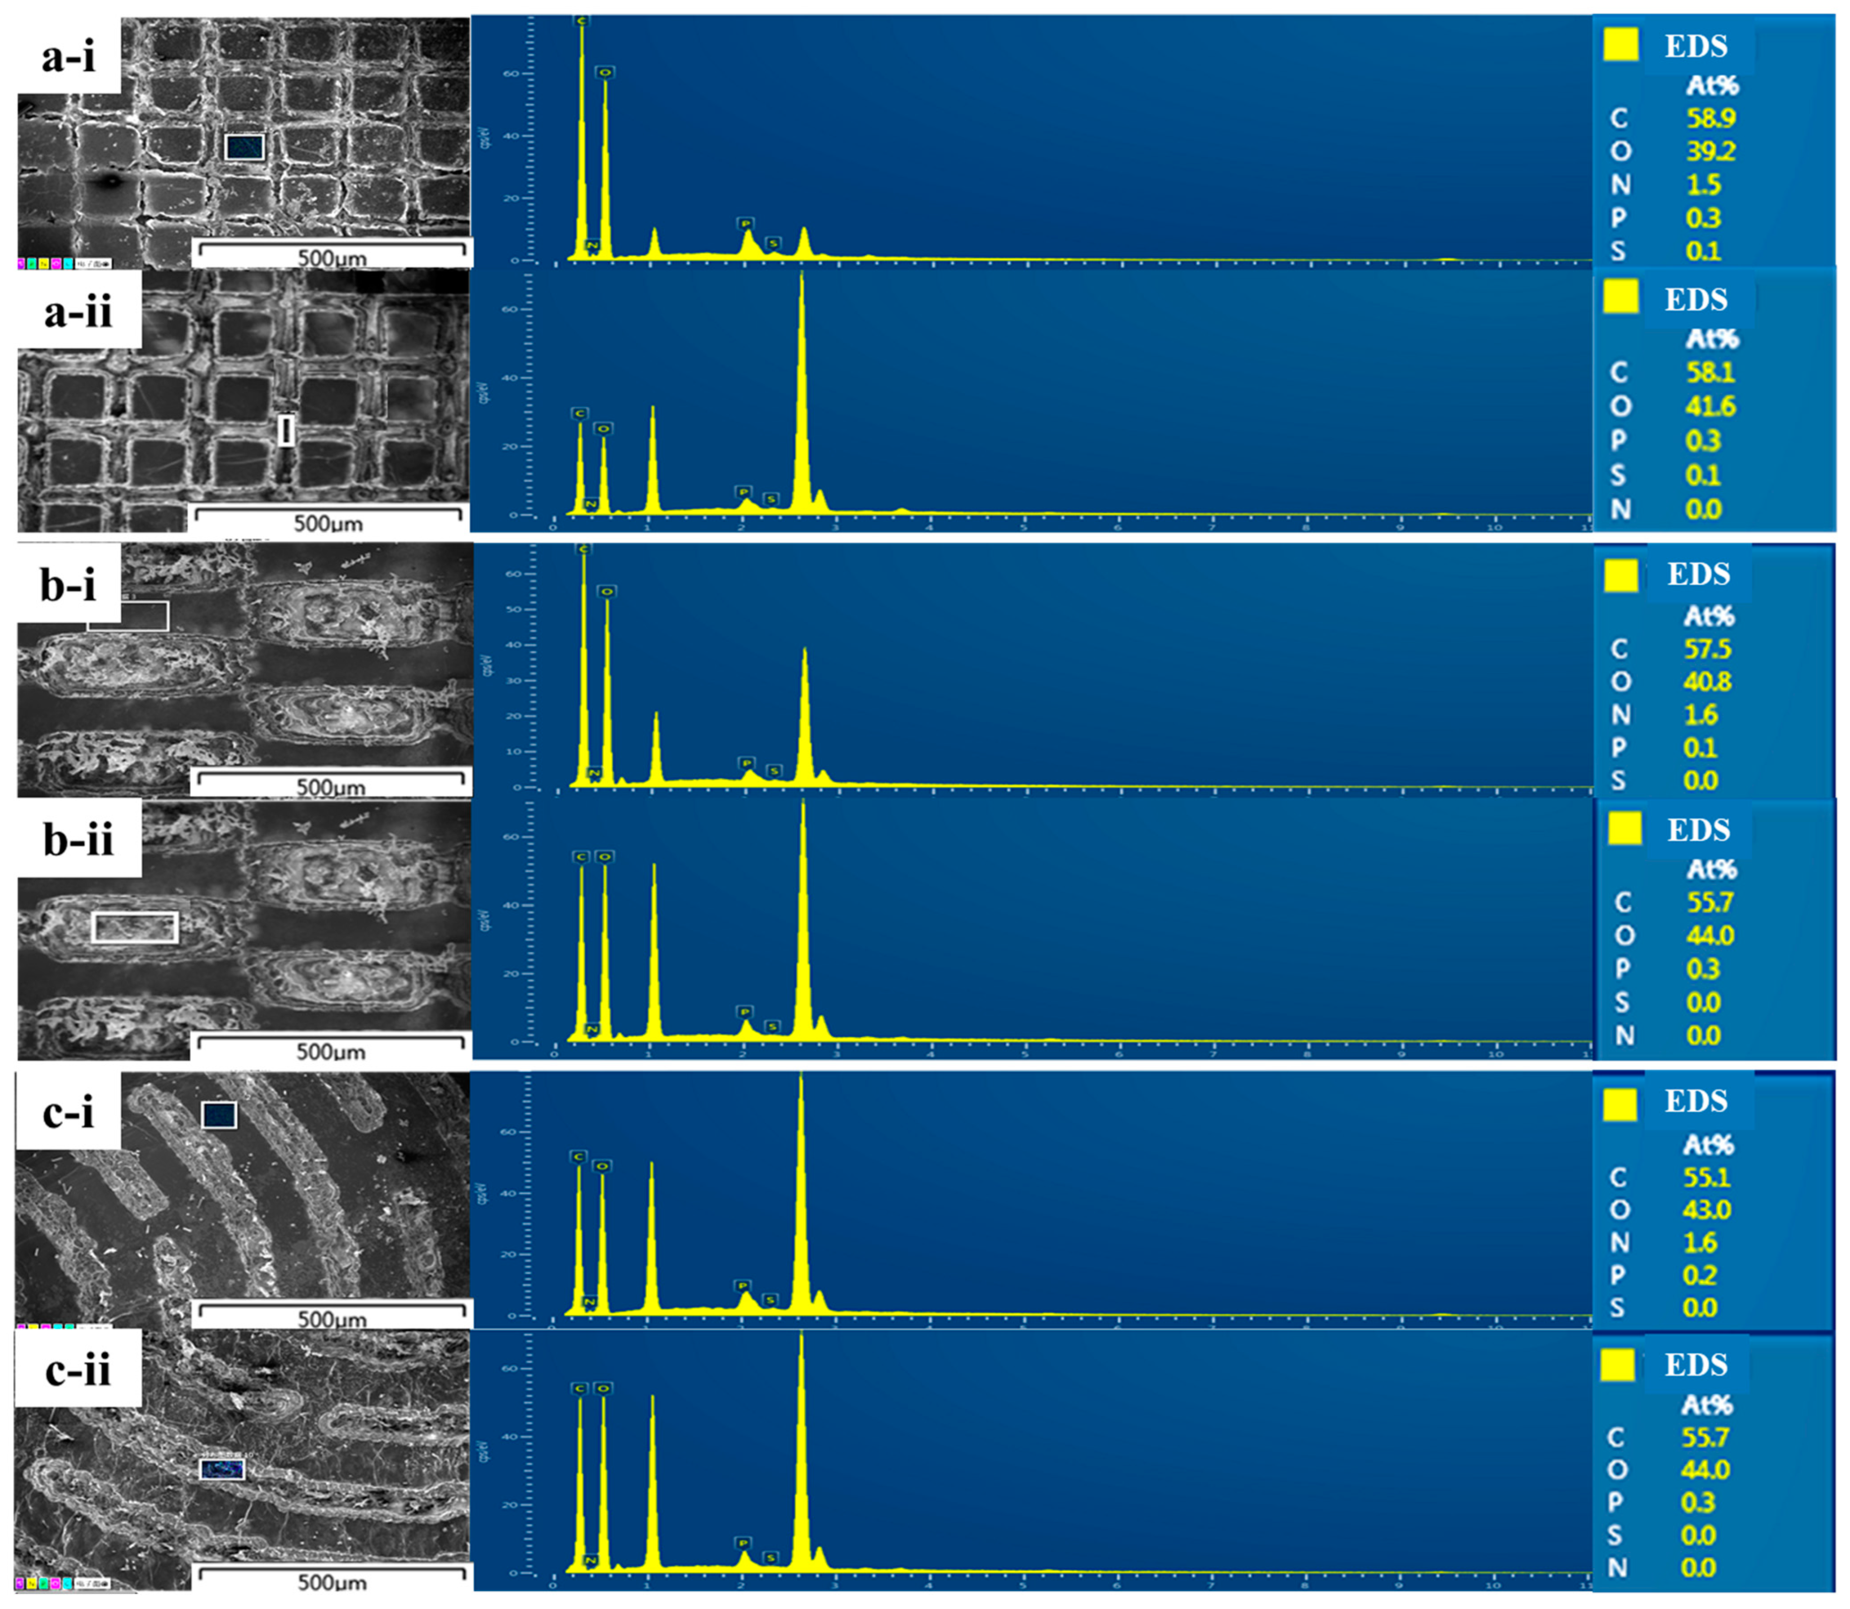Select the N peak label in a-ii spectrum
The height and width of the screenshot is (1609, 1850).
[591, 505]
